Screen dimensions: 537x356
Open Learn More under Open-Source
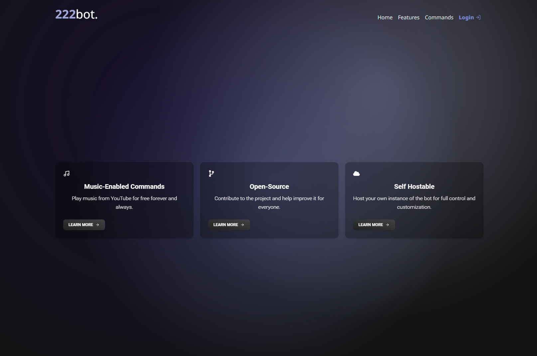click(229, 225)
